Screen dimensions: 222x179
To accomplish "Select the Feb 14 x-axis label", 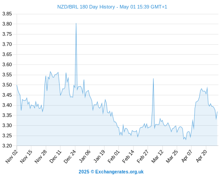I will 128,157.
